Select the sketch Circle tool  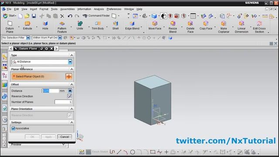pos(133,152)
